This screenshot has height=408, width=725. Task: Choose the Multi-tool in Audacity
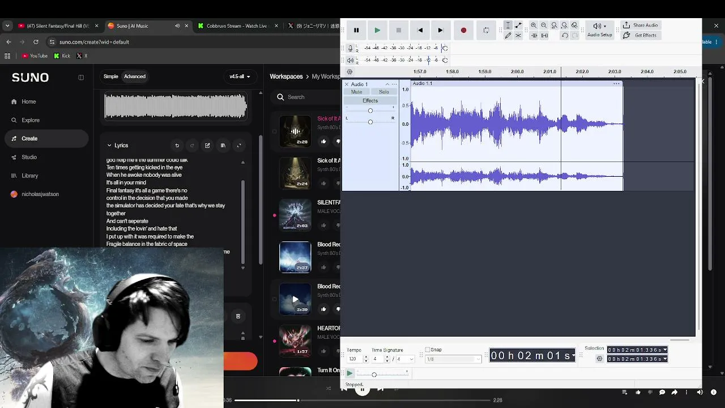(518, 35)
